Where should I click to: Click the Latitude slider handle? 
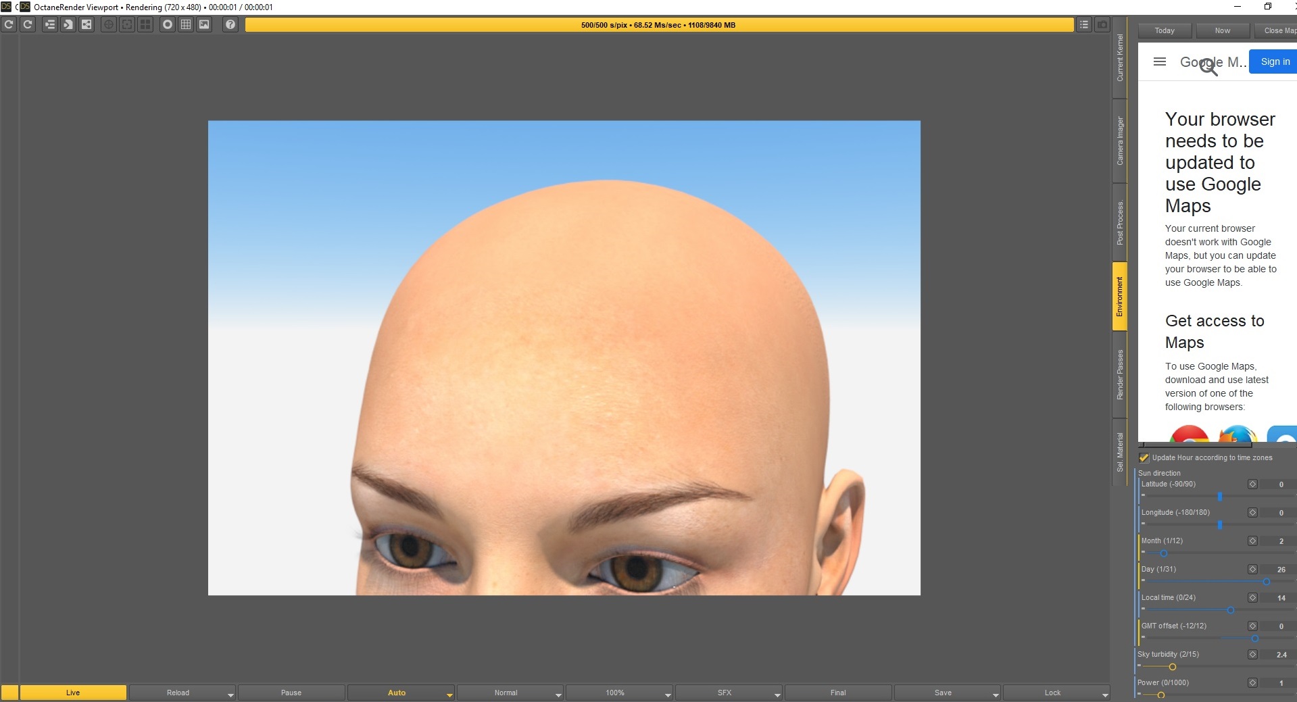1220,497
